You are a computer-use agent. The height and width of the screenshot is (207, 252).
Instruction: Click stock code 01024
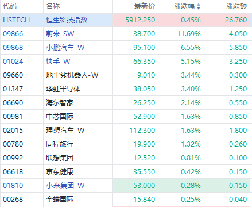click(13, 62)
